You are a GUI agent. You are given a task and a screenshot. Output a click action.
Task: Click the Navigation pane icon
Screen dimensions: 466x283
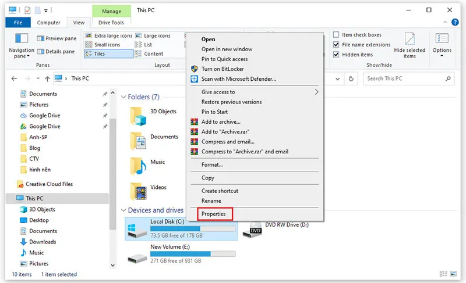click(x=22, y=40)
